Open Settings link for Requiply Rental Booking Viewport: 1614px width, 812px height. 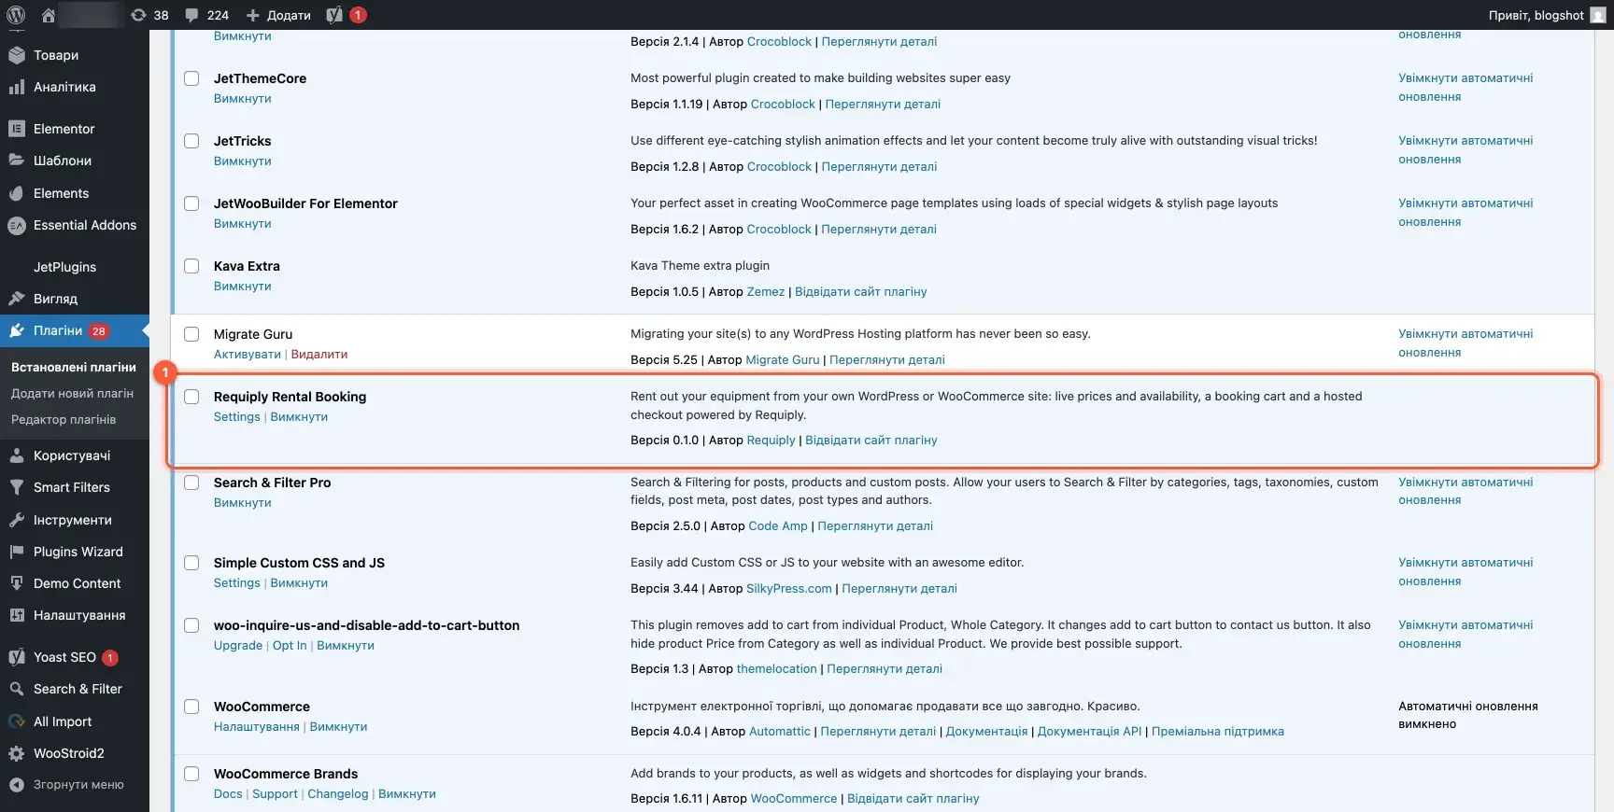pyautogui.click(x=237, y=417)
